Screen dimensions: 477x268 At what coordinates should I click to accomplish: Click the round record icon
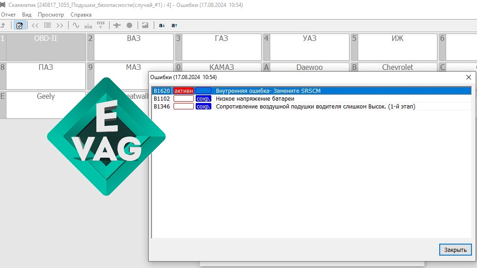129,26
